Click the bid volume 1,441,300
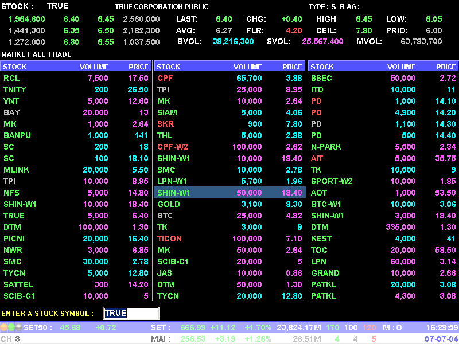The image size is (459, 344). (x=26, y=30)
